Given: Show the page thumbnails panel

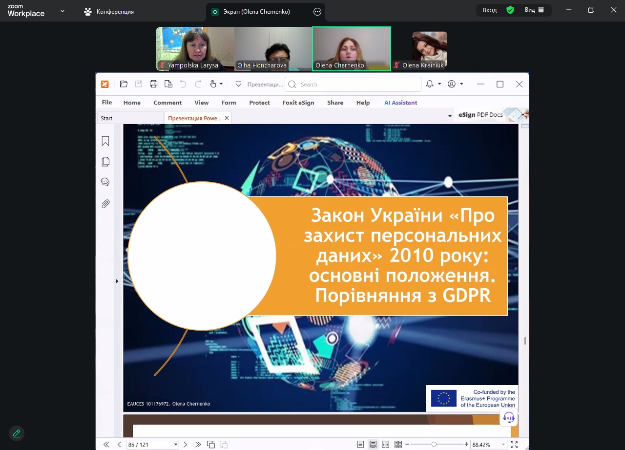Looking at the screenshot, I should [x=105, y=162].
